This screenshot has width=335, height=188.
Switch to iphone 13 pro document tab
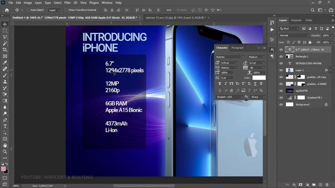click(x=176, y=18)
